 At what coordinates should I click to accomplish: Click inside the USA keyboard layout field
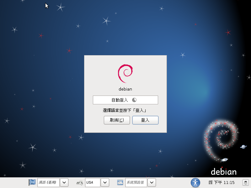click(93, 182)
